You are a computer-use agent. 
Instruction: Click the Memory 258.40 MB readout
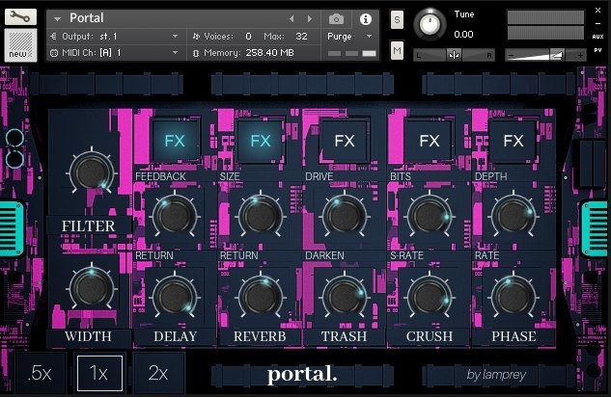[x=269, y=52]
